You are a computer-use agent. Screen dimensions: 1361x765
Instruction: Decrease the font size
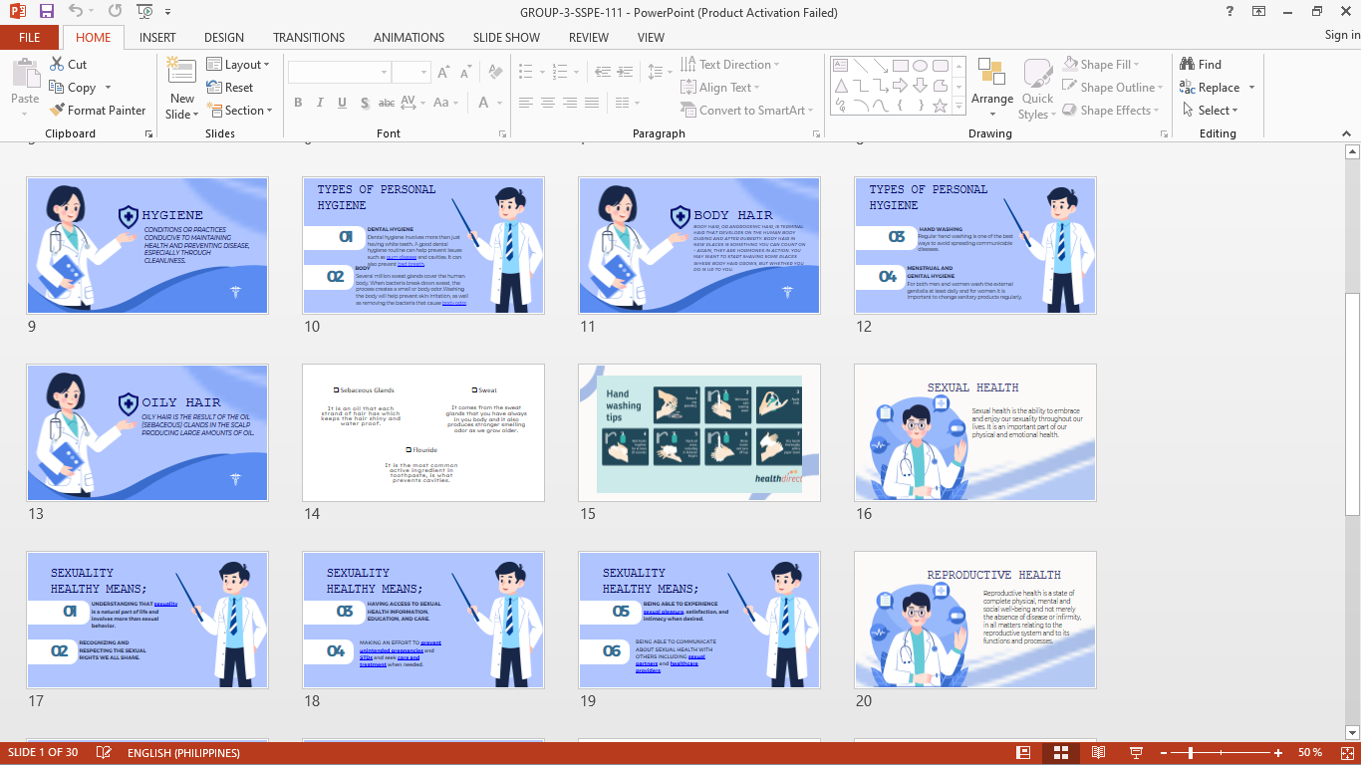[x=465, y=72]
